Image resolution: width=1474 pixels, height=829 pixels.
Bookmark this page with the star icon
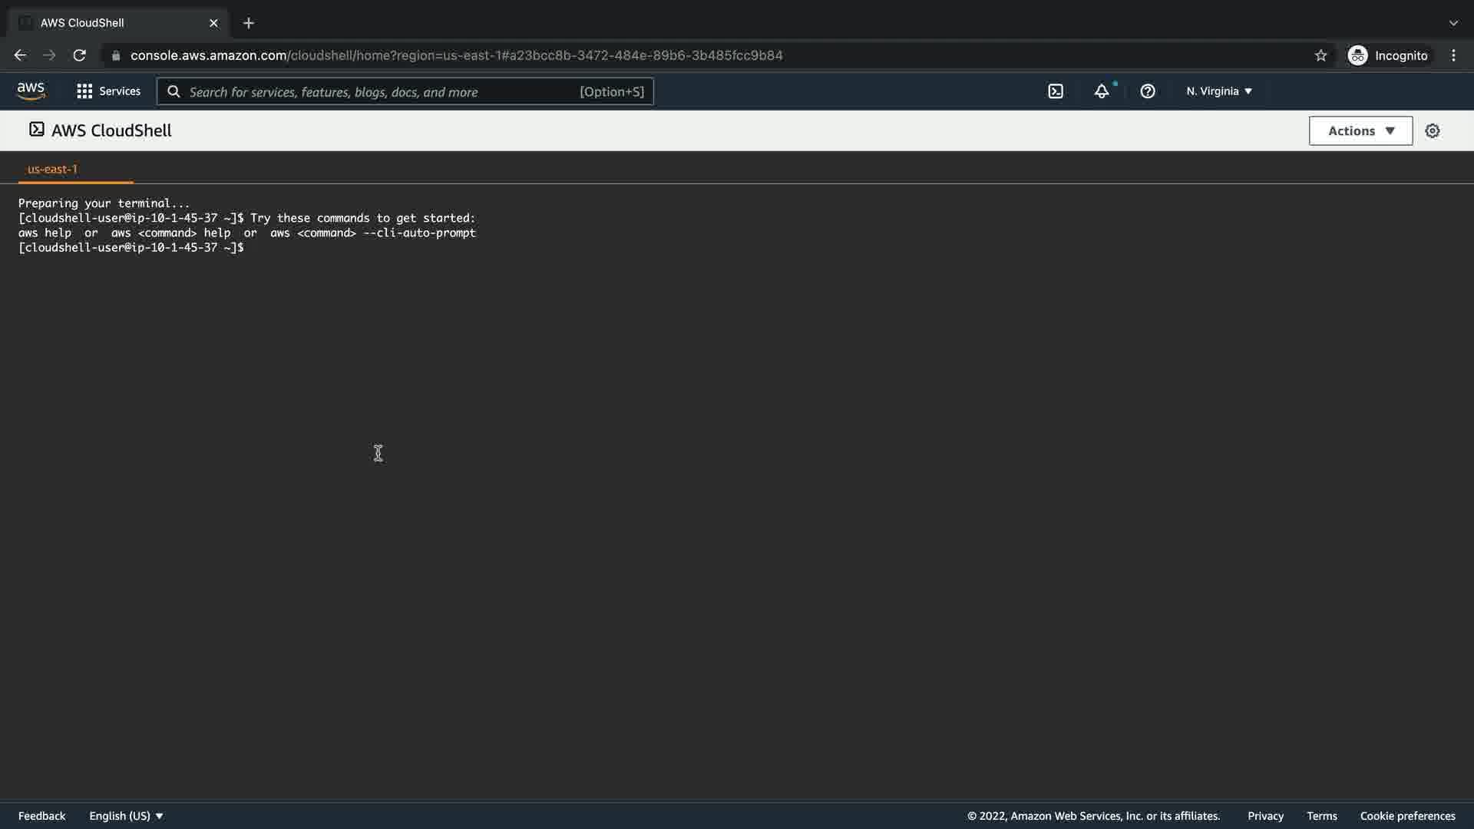(1320, 55)
